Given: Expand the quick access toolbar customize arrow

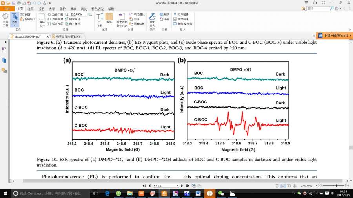Looking at the screenshot, I should (50, 3).
